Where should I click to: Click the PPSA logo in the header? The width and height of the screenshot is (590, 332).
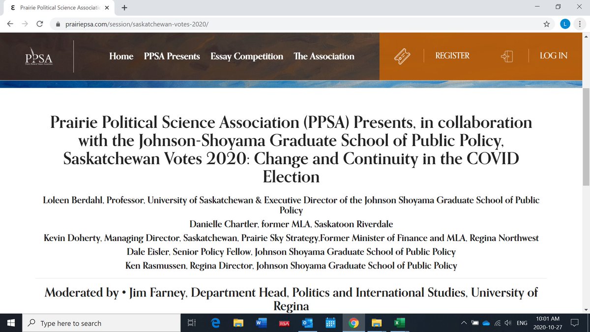point(38,57)
